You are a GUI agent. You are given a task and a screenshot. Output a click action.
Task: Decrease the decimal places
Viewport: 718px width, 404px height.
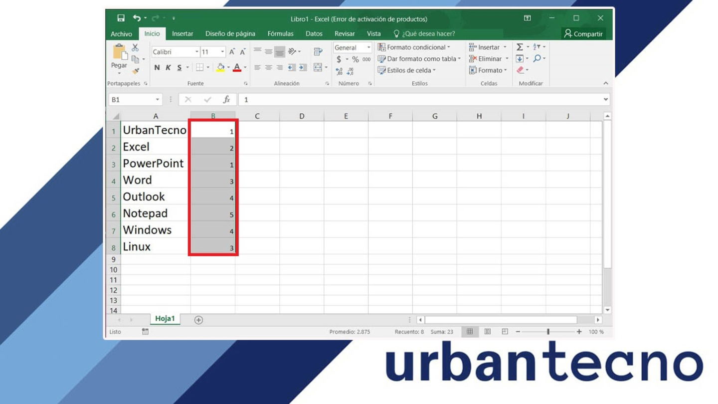click(x=351, y=71)
